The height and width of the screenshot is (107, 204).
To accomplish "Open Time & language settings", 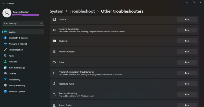I will pyautogui.click(x=23, y=68).
